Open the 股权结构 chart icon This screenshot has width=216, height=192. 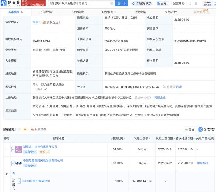[x=32, y=129]
